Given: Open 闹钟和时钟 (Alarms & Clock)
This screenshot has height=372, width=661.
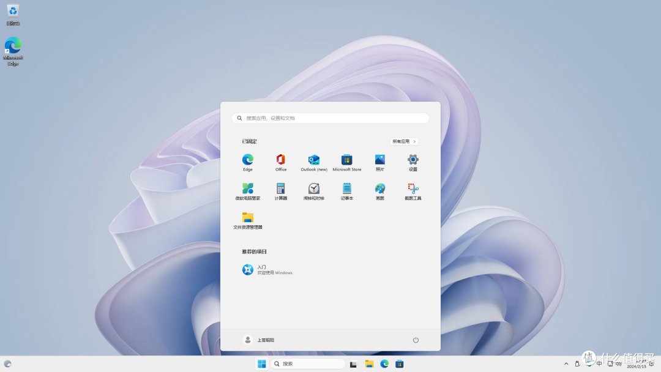Looking at the screenshot, I should point(313,192).
